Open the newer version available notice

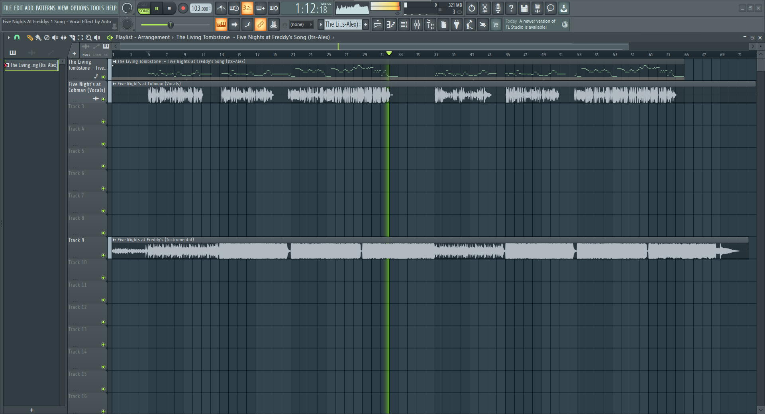pyautogui.click(x=536, y=24)
